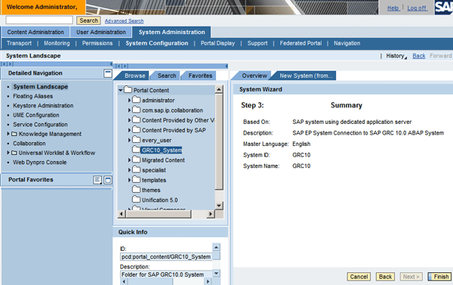The height and width of the screenshot is (285, 453).
Task: Click the Quick Info scroll down arrow
Action: tap(217, 273)
